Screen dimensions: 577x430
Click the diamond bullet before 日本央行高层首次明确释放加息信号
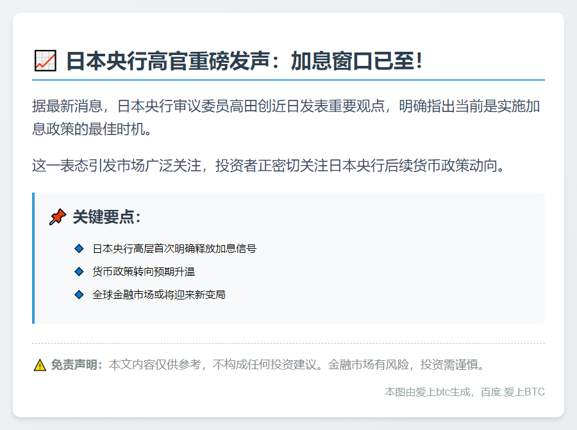point(79,248)
